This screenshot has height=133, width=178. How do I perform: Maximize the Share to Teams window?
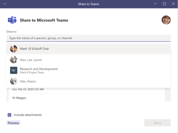pos(164,4)
